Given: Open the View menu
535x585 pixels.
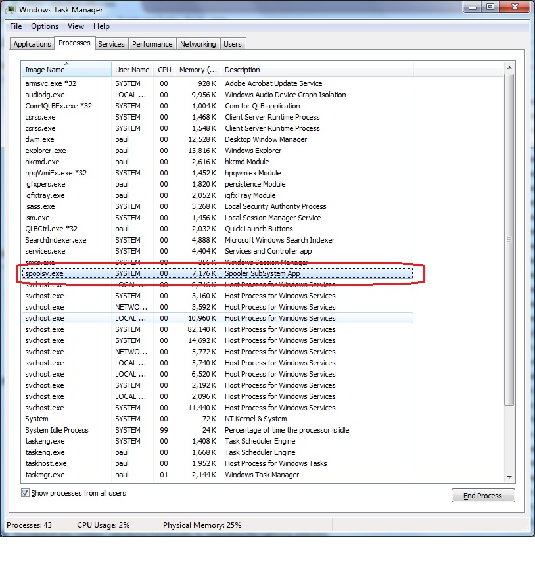Looking at the screenshot, I should [x=76, y=26].
